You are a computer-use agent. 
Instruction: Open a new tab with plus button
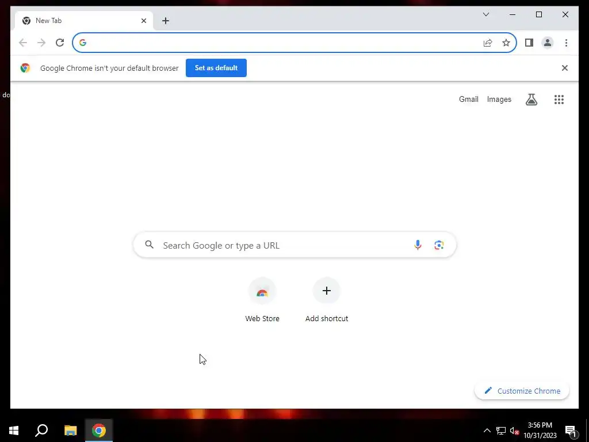coord(165,21)
